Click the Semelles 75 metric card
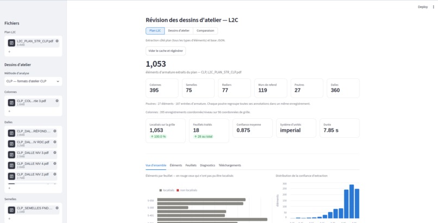 click(198, 88)
